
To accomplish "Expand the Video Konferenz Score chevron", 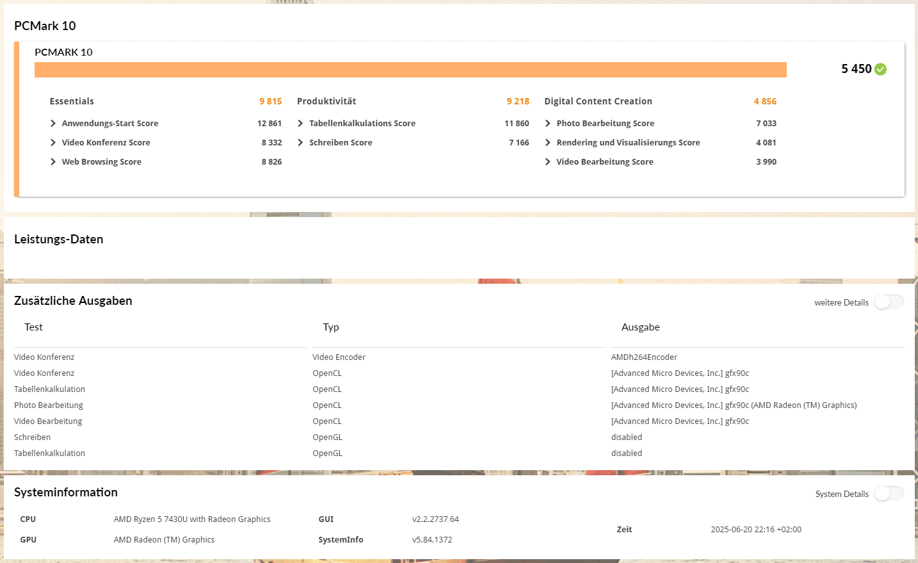I will tap(53, 143).
